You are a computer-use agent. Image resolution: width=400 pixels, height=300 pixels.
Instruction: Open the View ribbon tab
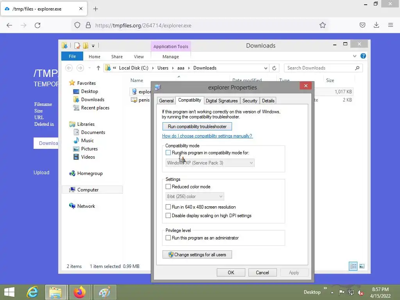click(139, 57)
